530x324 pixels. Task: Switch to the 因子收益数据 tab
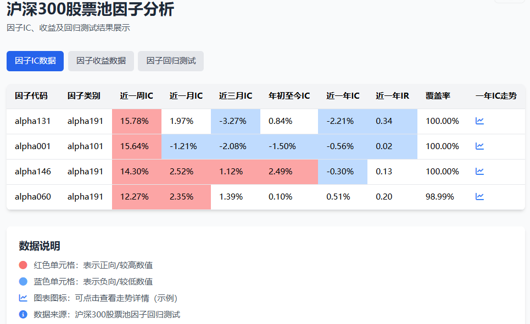click(101, 61)
